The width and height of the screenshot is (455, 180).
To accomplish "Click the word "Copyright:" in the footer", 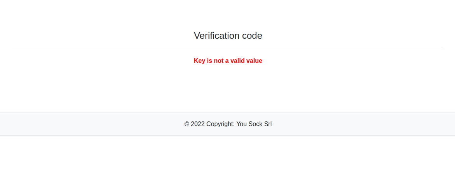I will tap(220, 124).
